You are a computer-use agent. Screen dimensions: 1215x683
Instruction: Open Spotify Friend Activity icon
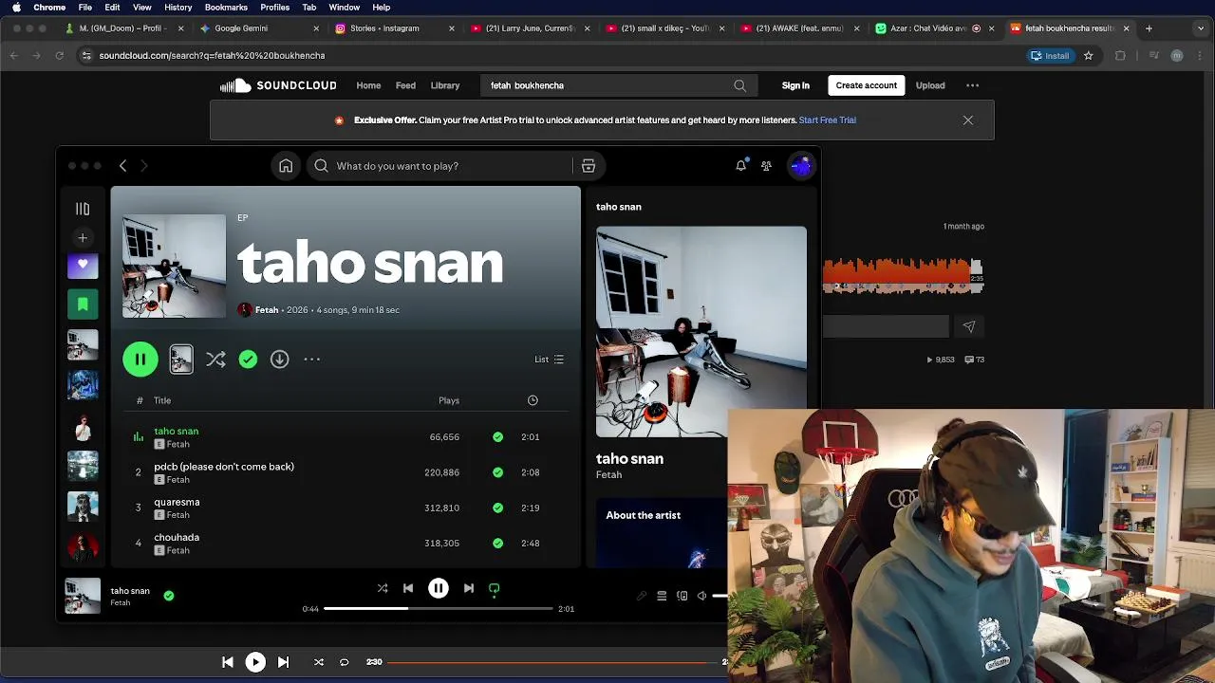pyautogui.click(x=766, y=166)
